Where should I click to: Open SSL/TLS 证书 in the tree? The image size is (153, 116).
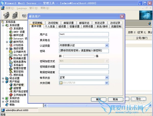20,55
